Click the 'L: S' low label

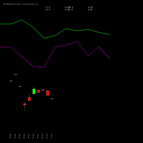(71, 10)
